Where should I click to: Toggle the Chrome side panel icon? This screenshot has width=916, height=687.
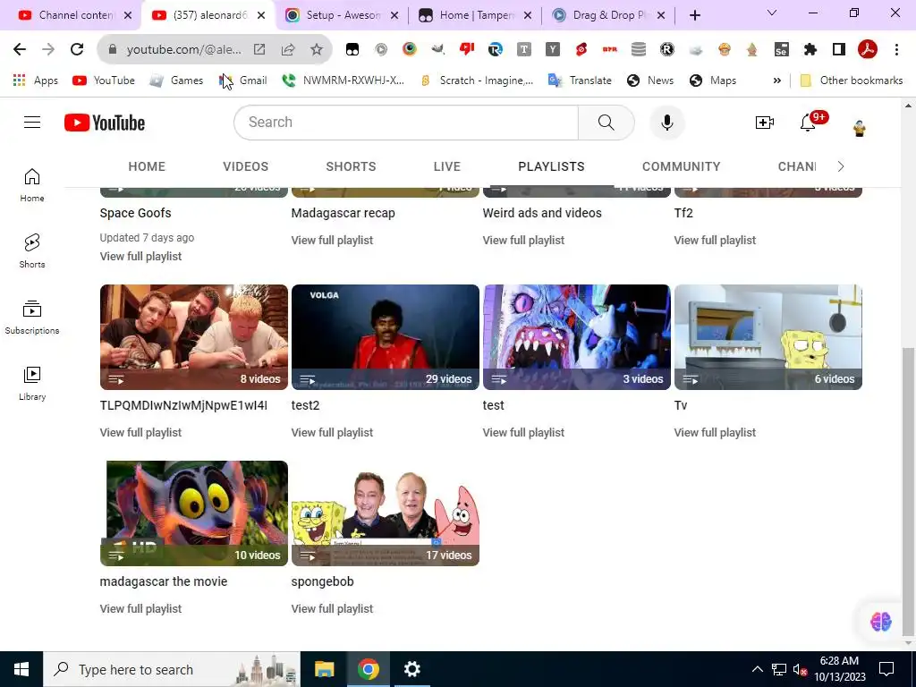point(839,50)
